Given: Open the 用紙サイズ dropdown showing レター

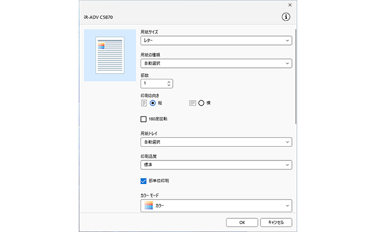Looking at the screenshot, I should pos(216,40).
